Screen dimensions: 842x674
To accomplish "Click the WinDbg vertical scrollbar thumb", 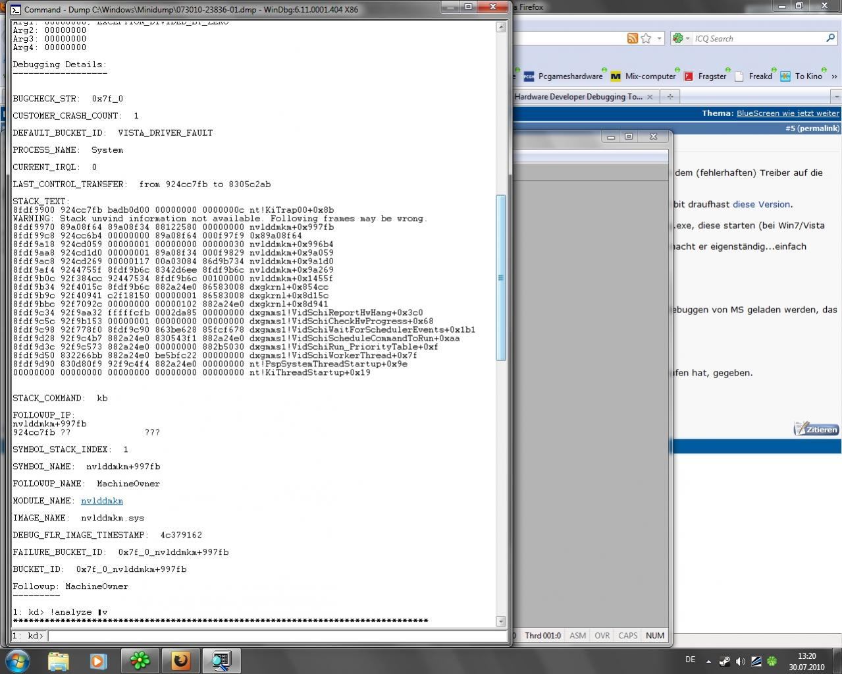I will coord(501,277).
